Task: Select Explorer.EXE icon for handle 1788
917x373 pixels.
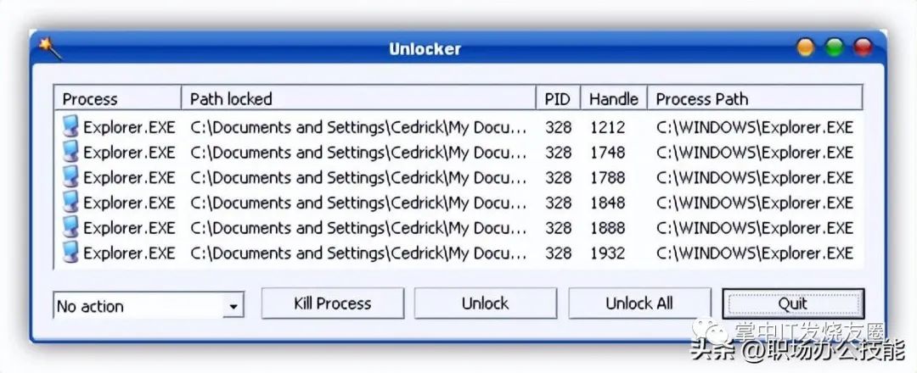Action: point(70,177)
